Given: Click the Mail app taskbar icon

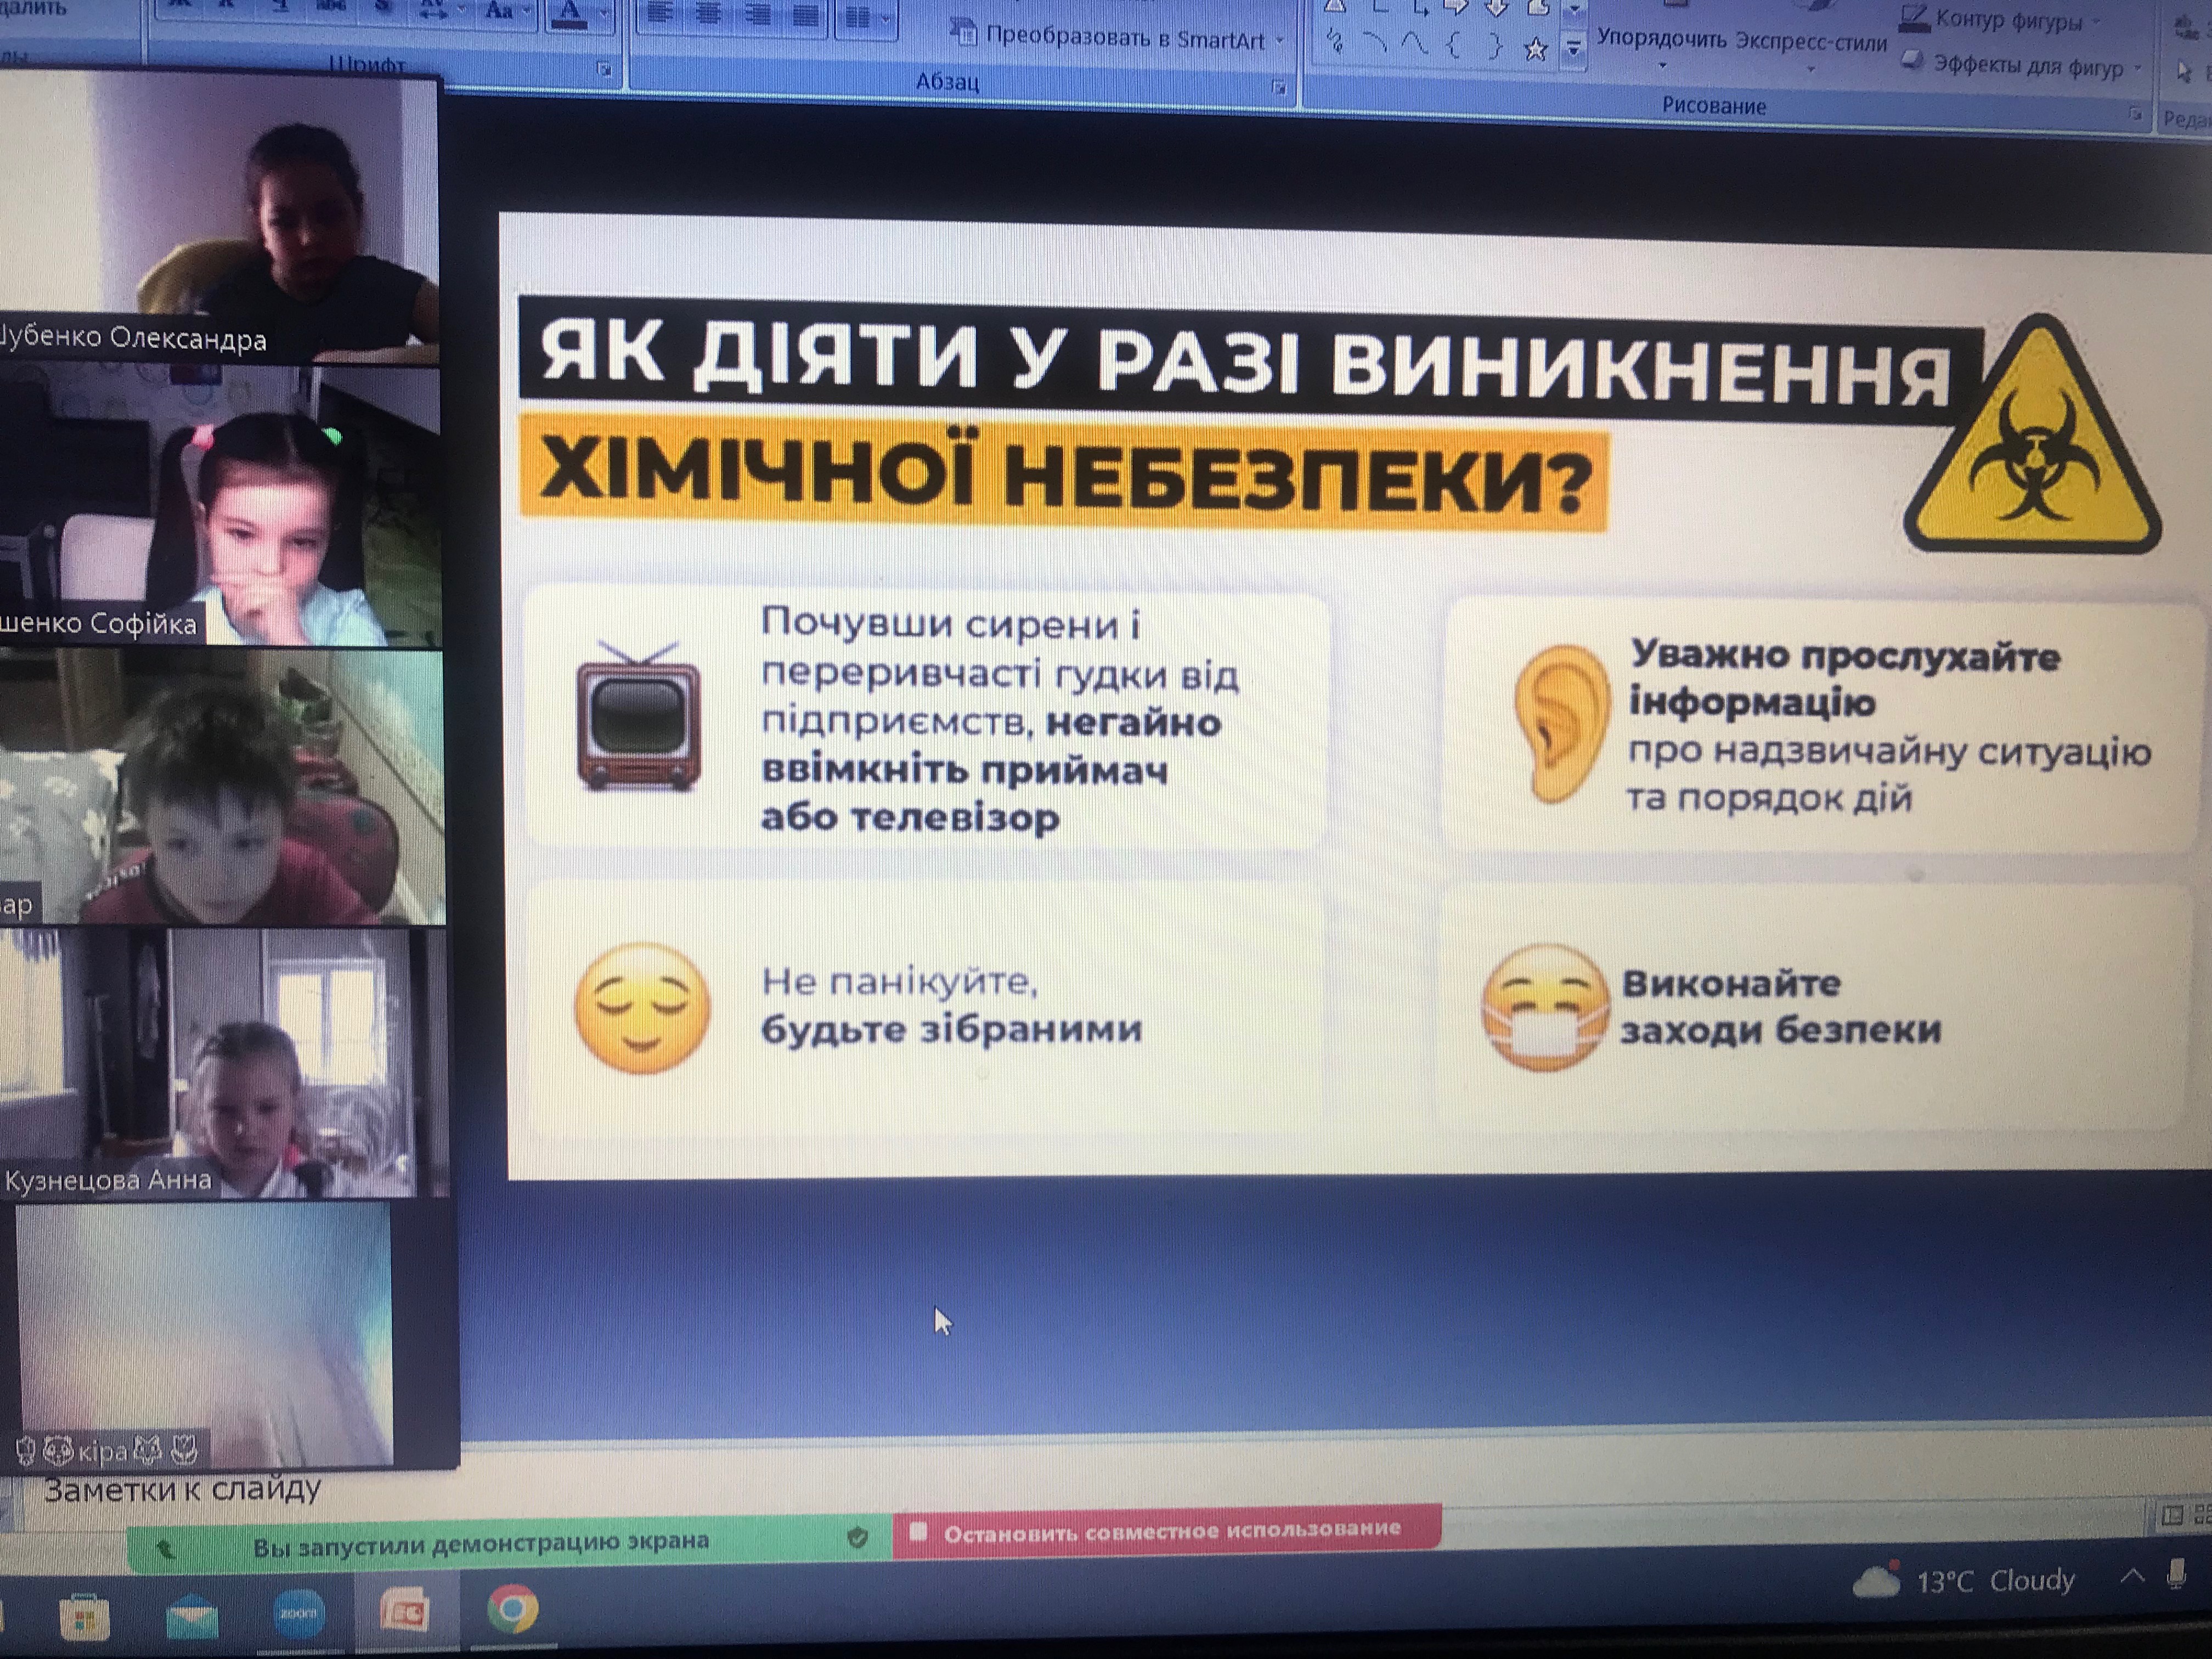Looking at the screenshot, I should (x=192, y=1616).
